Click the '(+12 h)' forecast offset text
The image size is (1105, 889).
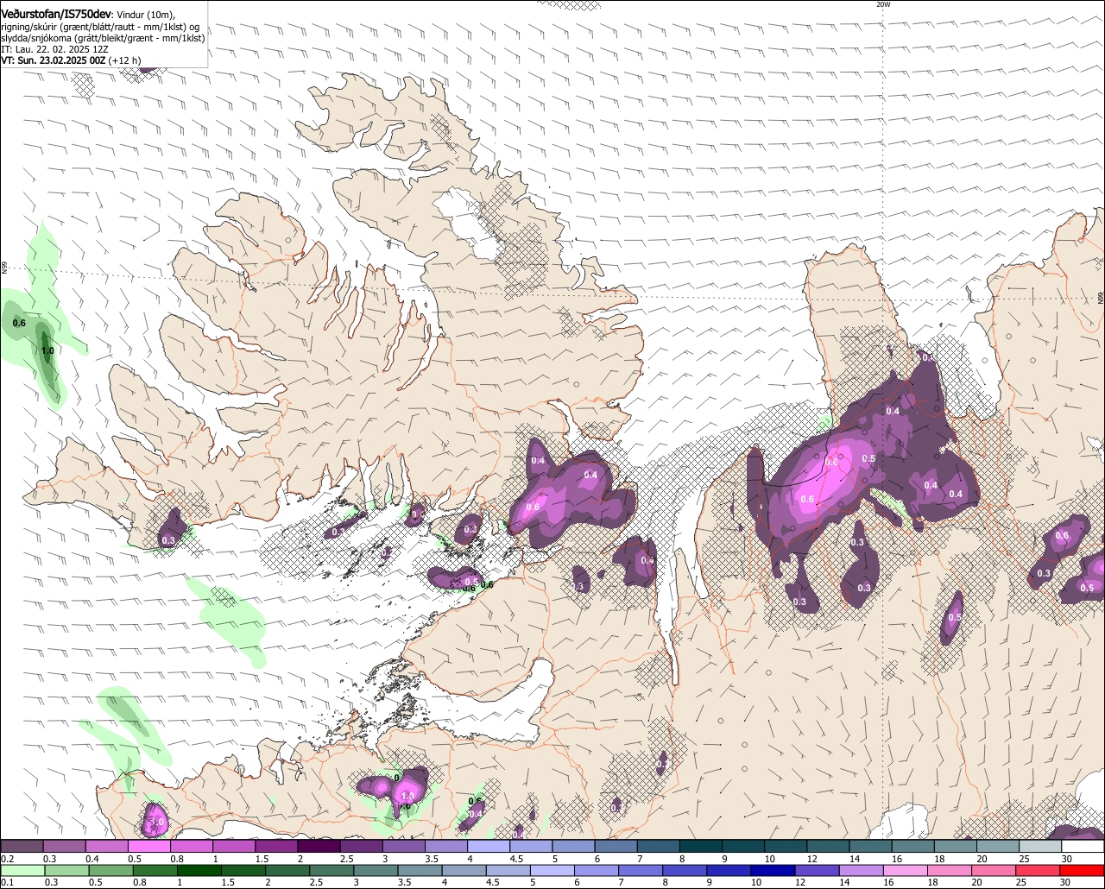coord(125,60)
